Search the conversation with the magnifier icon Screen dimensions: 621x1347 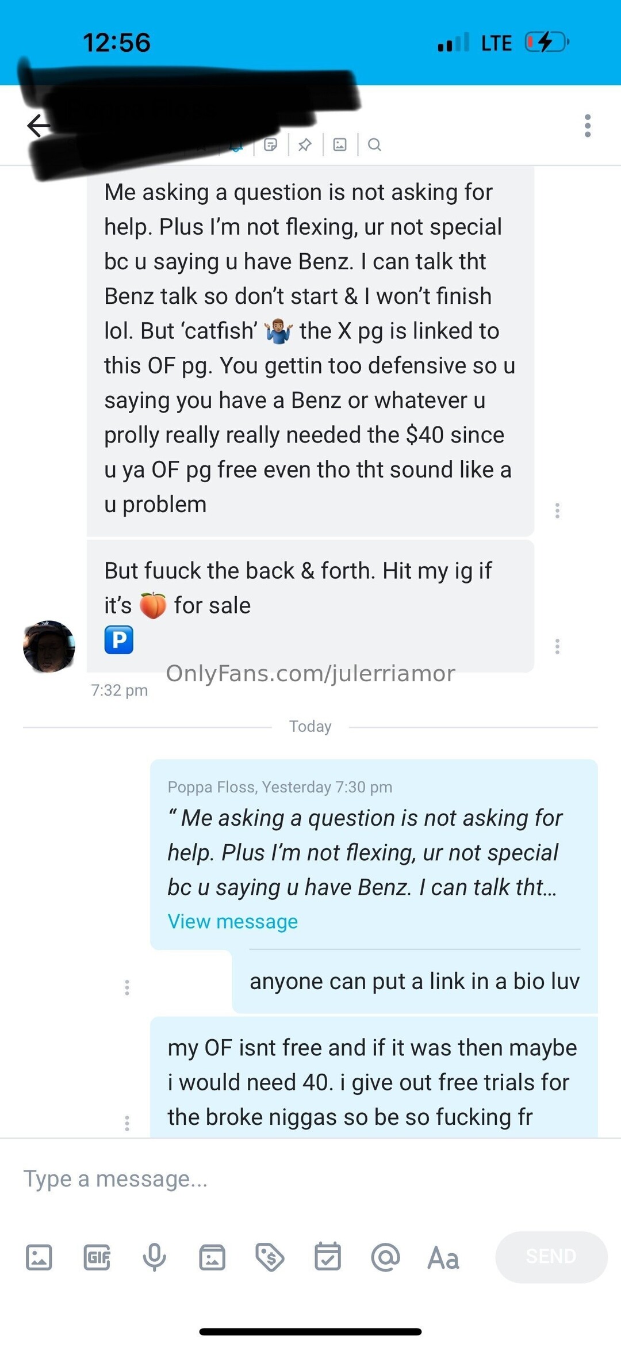click(x=374, y=144)
